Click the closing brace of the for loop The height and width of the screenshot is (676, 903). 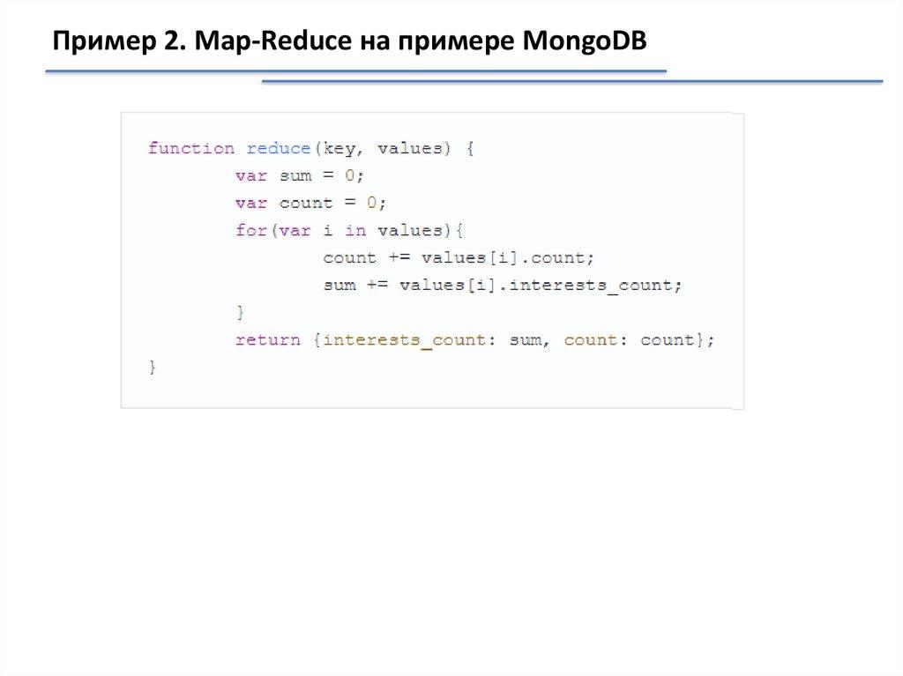click(x=240, y=312)
